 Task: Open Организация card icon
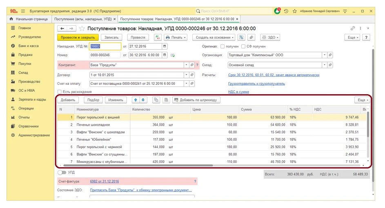pos(330,55)
